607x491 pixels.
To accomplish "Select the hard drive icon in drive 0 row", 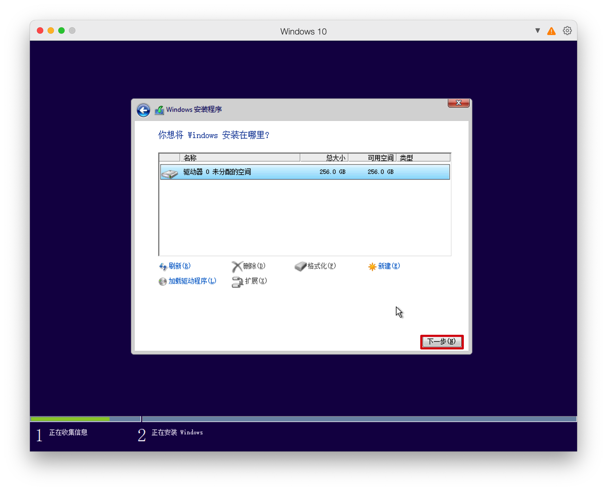I will (170, 173).
